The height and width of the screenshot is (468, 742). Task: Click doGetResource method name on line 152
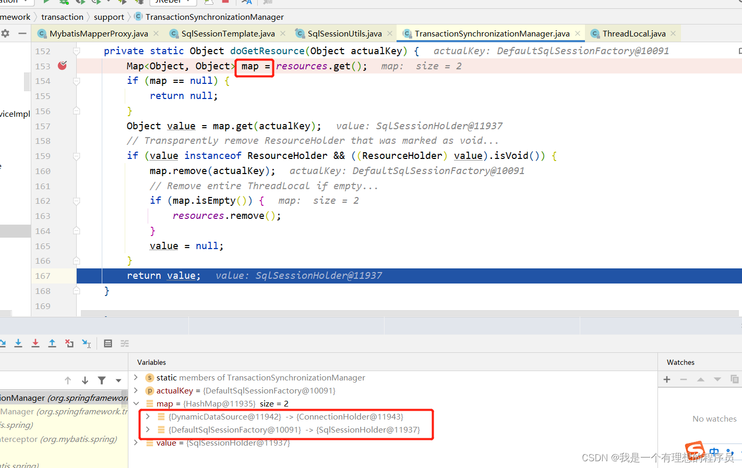[x=267, y=51]
